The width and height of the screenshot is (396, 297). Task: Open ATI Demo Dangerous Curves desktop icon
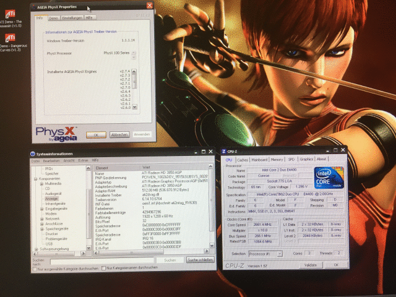pyautogui.click(x=11, y=43)
